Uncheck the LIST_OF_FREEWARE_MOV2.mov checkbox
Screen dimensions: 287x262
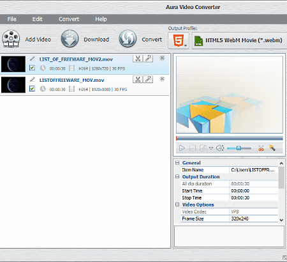pos(32,68)
